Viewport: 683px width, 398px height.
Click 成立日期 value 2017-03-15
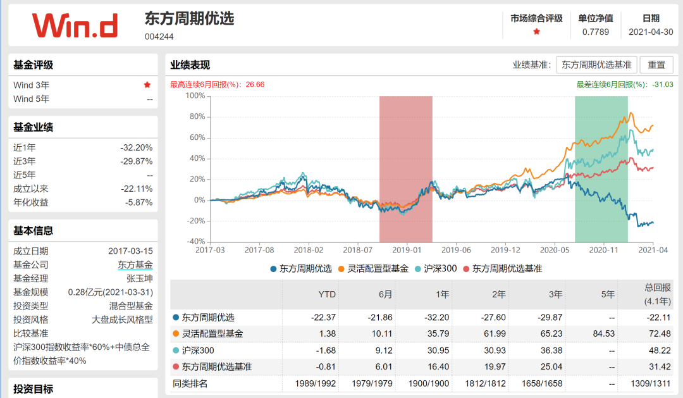tap(130, 251)
